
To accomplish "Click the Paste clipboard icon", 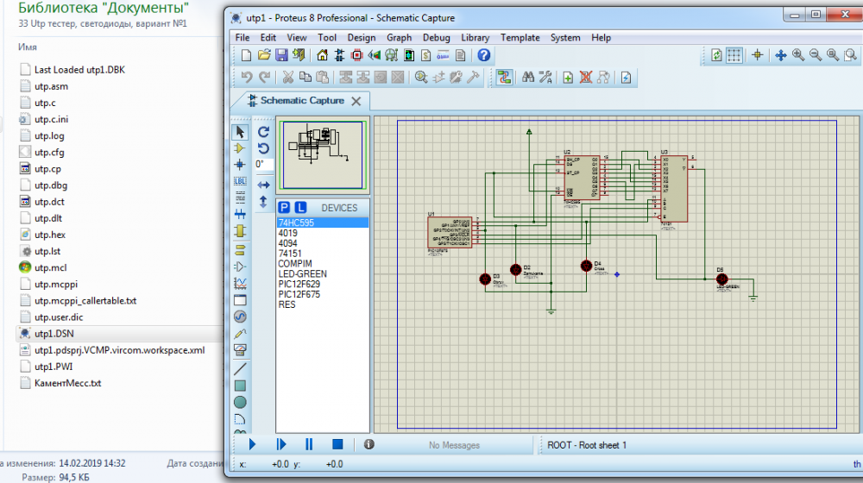I will 322,78.
